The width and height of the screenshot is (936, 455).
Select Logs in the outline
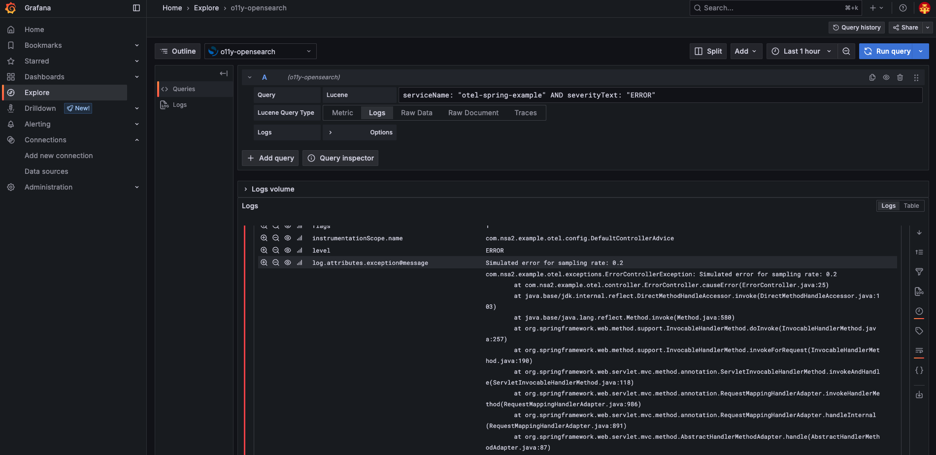click(180, 105)
